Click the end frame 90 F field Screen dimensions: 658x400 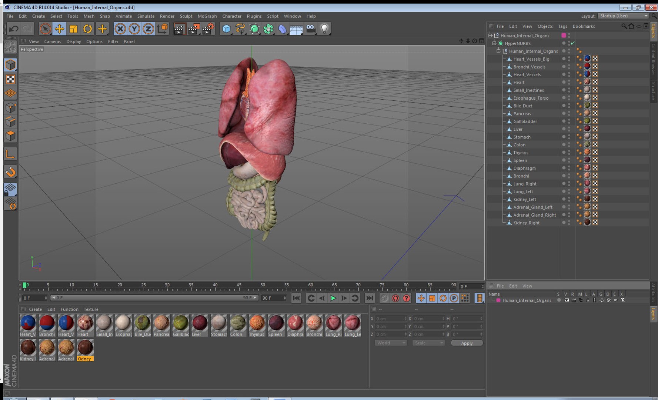coord(274,298)
